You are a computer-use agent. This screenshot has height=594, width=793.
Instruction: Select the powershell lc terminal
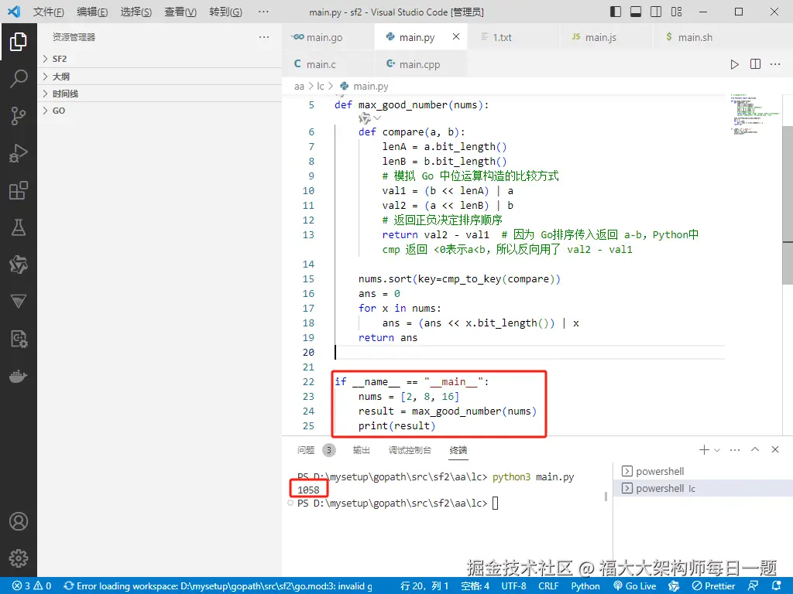[703, 489]
